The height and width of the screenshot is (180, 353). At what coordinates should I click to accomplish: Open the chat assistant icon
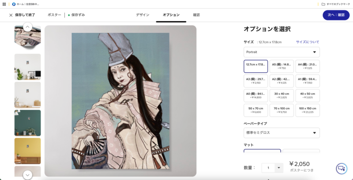click(x=342, y=169)
